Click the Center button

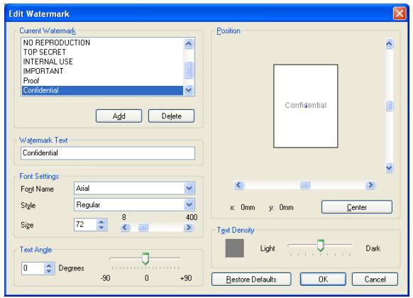(x=357, y=207)
